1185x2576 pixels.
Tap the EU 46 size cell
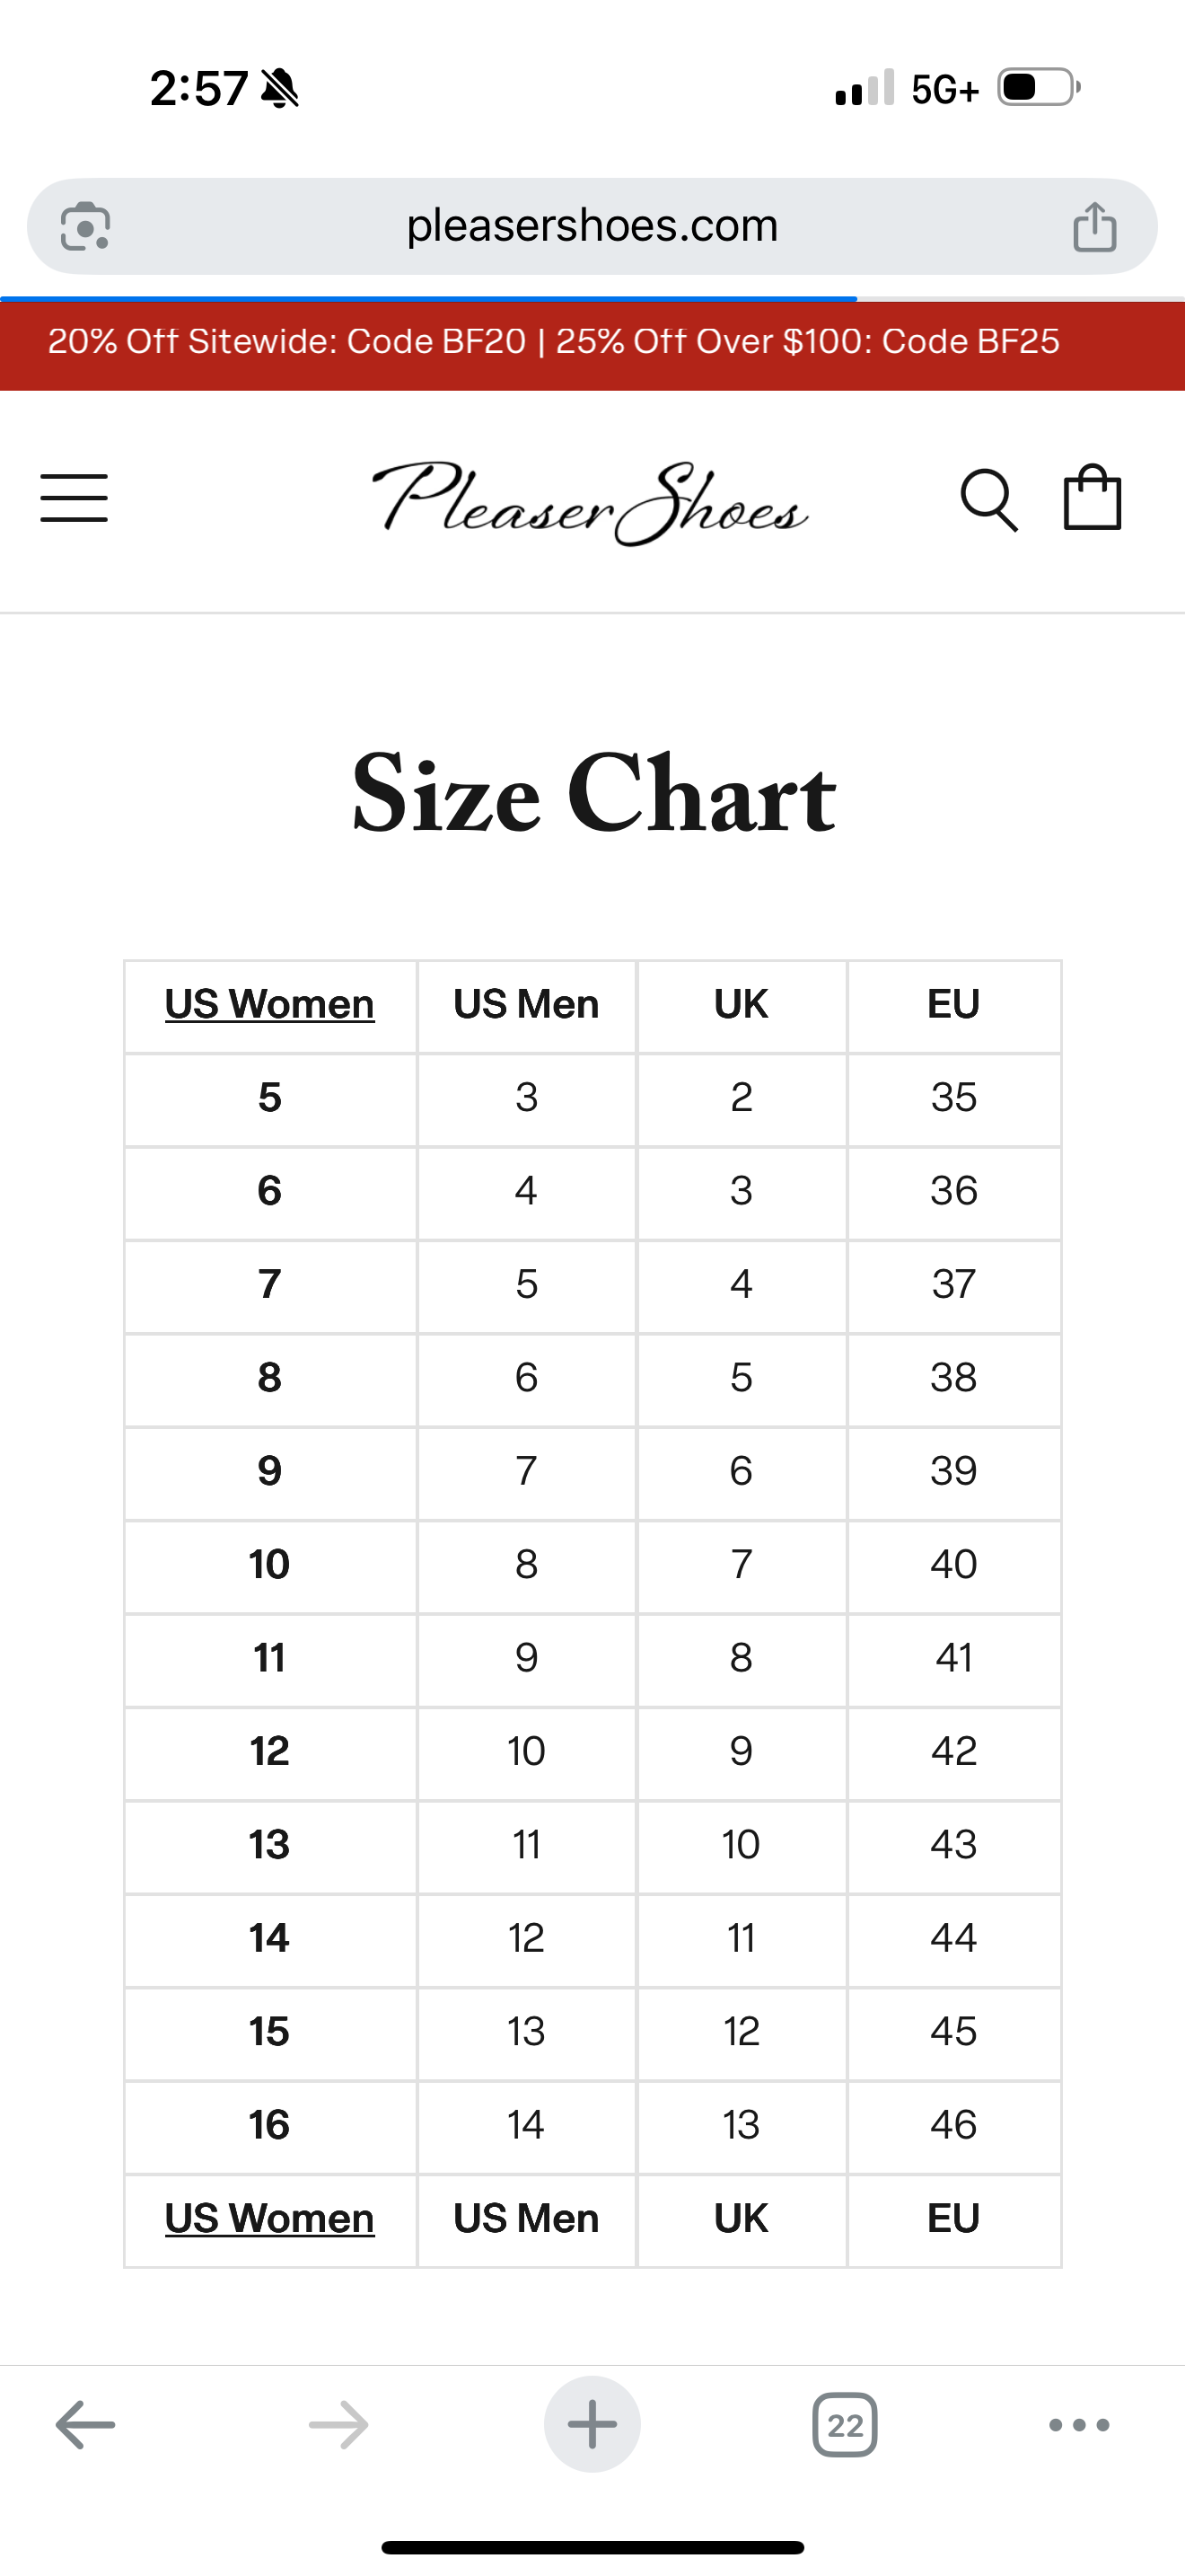click(953, 2124)
